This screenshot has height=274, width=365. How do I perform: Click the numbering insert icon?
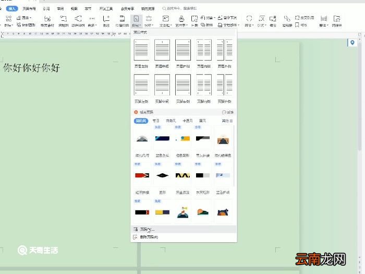(273, 21)
